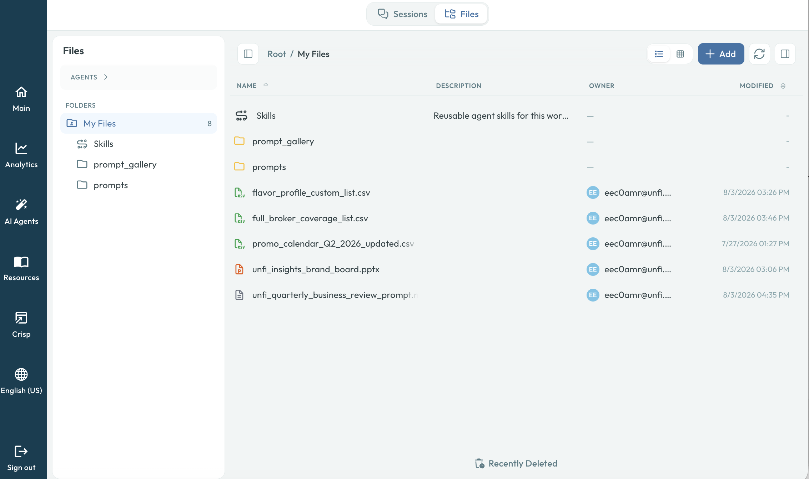Switch to list view
This screenshot has height=479, width=809.
pos(659,54)
